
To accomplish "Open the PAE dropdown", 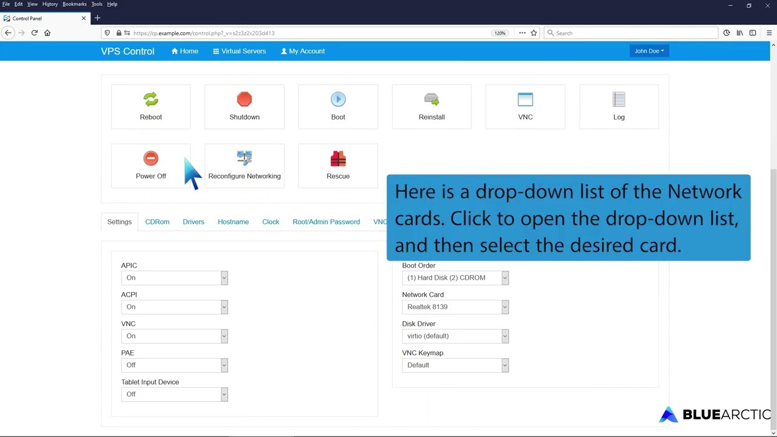I will (x=174, y=365).
